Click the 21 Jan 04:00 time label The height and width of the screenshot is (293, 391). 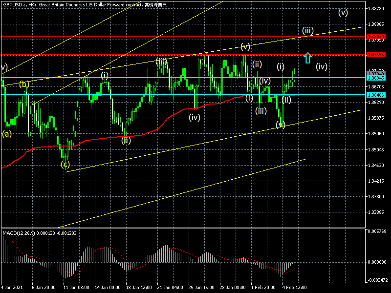click(x=170, y=287)
